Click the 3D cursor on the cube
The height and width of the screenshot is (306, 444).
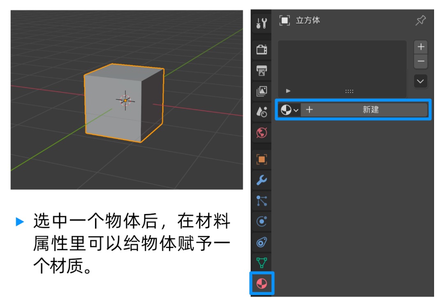125,100
